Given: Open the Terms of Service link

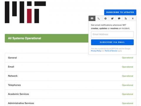Looking at the screenshot, I should pyautogui.click(x=111, y=51).
